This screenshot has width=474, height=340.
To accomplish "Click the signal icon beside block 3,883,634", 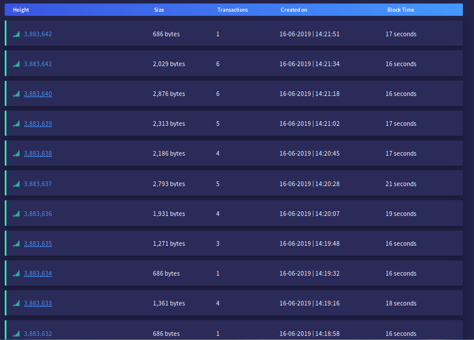I will [16, 273].
